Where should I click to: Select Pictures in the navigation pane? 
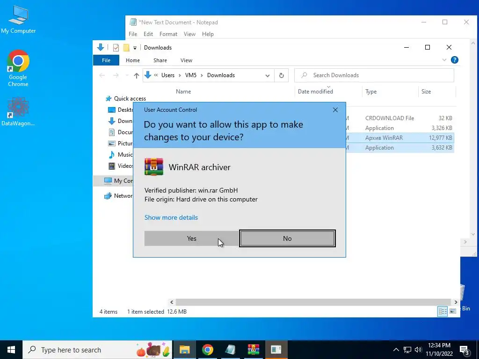tap(121, 143)
